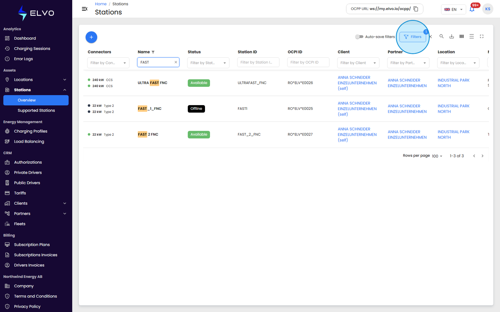Open the notifications bell icon
This screenshot has width=500, height=312.
pos(472,9)
